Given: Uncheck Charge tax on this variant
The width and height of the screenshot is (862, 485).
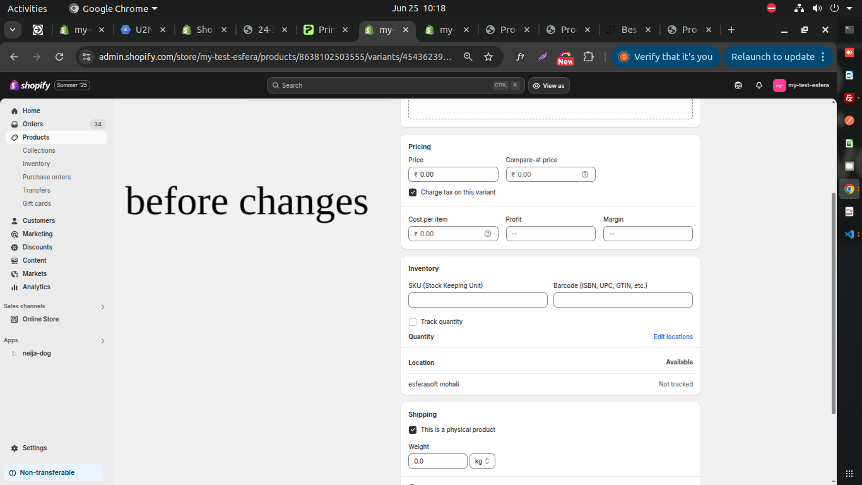Looking at the screenshot, I should coord(413,192).
